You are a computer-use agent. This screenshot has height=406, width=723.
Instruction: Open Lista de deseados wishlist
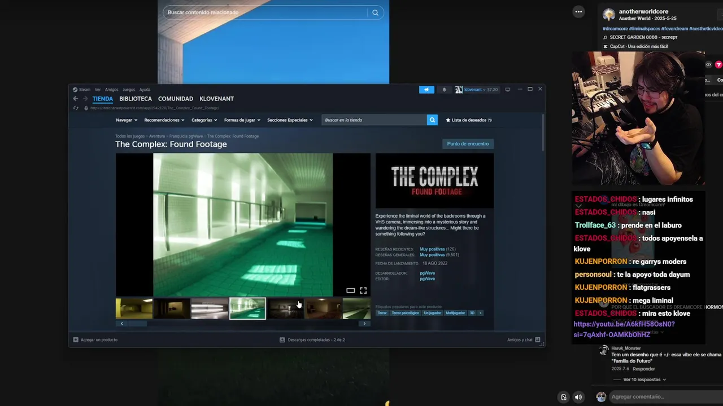pyautogui.click(x=469, y=120)
